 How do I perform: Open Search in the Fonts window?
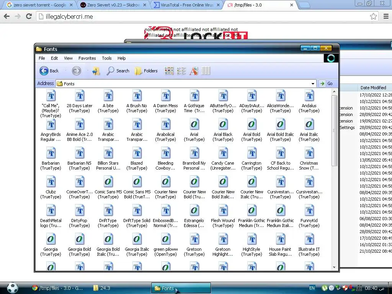118,71
